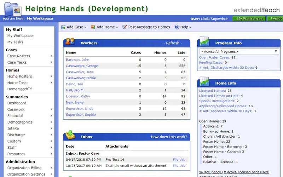Select Resources in sidebar
Image resolution: width=283 pixels, height=177 pixels.
click(x=16, y=154)
